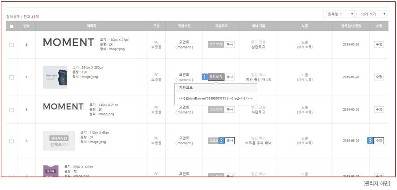Image resolution: width=397 pixels, height=190 pixels.
Task: Copy code with 복사 button in row 7
Action: [x=229, y=77]
